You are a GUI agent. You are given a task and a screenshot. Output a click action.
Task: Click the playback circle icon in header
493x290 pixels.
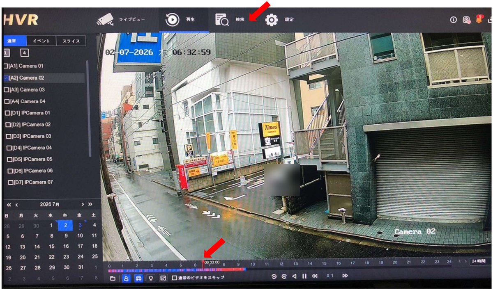(172, 19)
